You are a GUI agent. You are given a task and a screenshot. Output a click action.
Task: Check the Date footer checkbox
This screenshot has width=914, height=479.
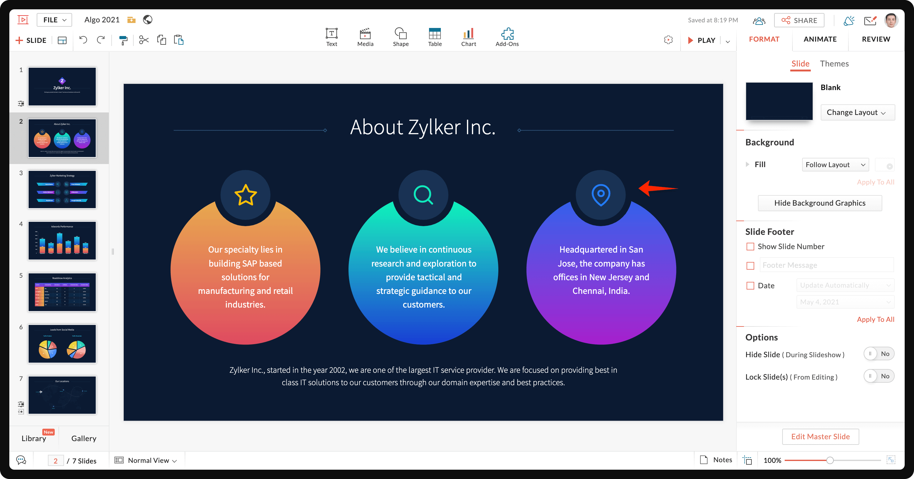pos(750,286)
